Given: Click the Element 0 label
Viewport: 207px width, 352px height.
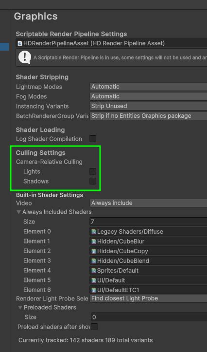Looking at the screenshot, I should pyautogui.click(x=37, y=231).
